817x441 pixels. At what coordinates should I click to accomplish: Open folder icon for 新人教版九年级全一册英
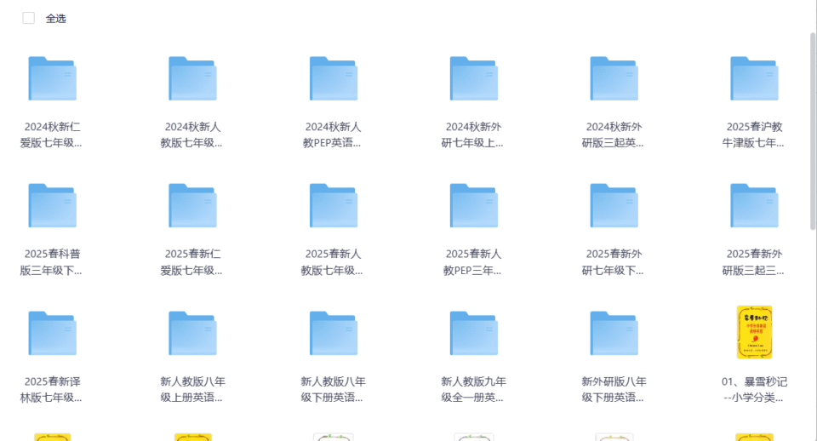pos(474,333)
